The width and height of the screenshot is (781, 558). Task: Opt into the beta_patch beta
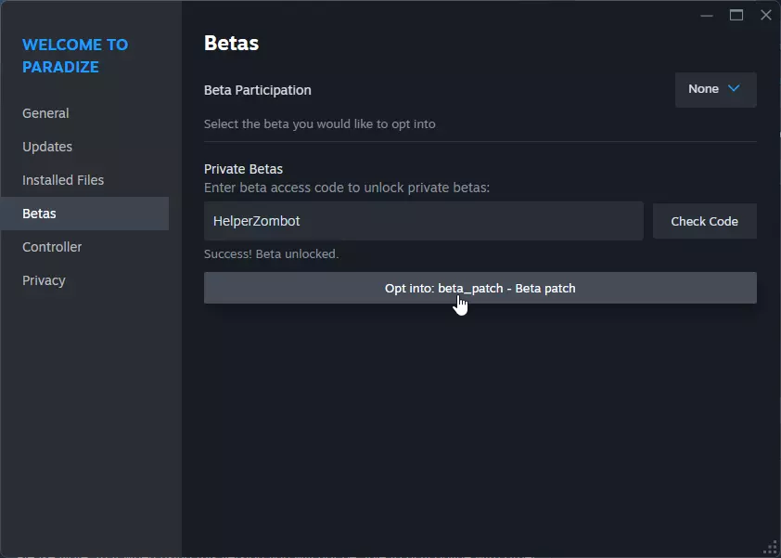pos(480,288)
